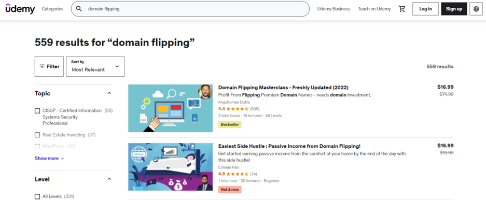486x200 pixels.
Task: Collapse the Level filter section
Action: pos(109,179)
